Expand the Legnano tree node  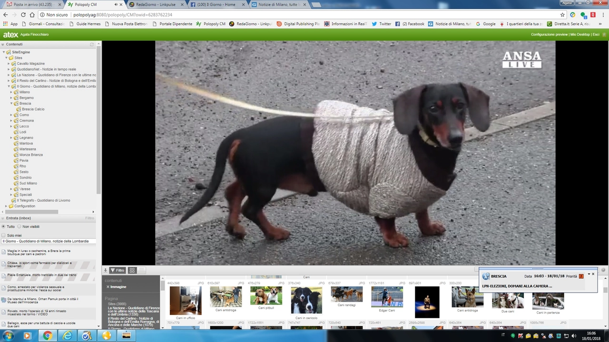coord(11,137)
